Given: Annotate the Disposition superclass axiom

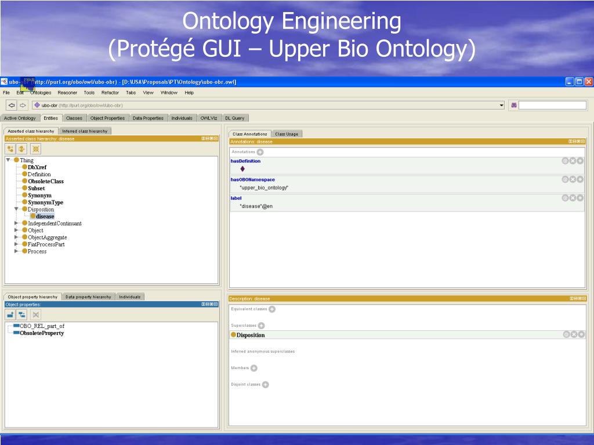Looking at the screenshot, I should (x=566, y=334).
